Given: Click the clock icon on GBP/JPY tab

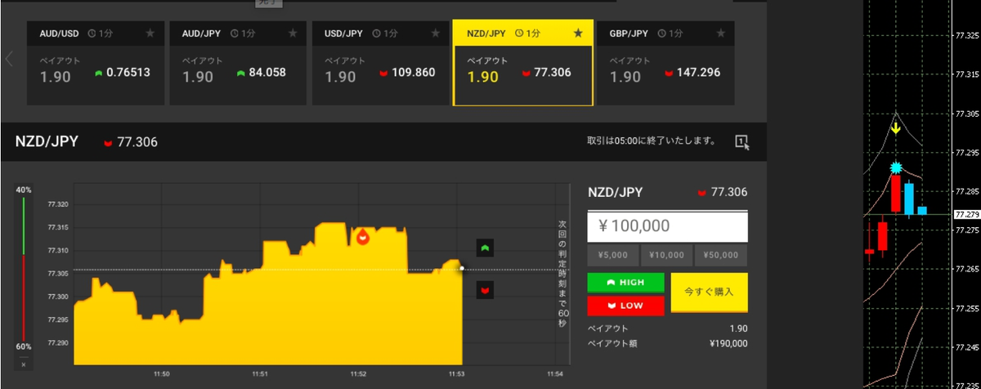Looking at the screenshot, I should 662,34.
